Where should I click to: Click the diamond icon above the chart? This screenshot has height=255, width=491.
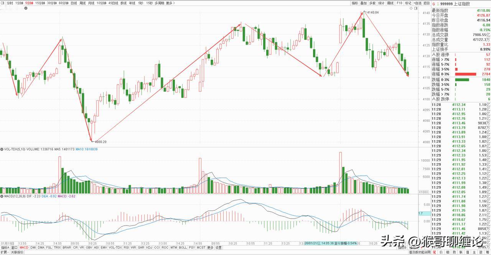pyautogui.click(x=411, y=8)
